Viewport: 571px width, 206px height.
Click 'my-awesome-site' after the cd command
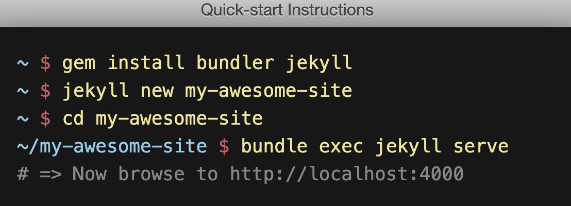point(179,119)
